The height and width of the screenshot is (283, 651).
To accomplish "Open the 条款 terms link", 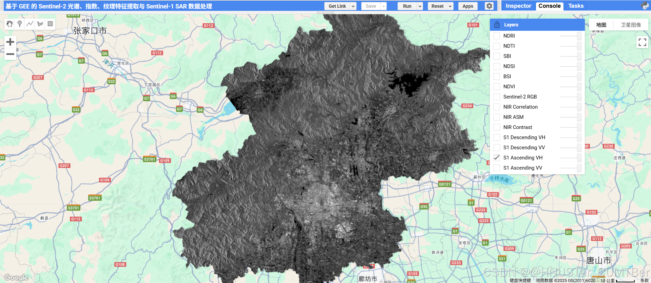I will pos(644,280).
